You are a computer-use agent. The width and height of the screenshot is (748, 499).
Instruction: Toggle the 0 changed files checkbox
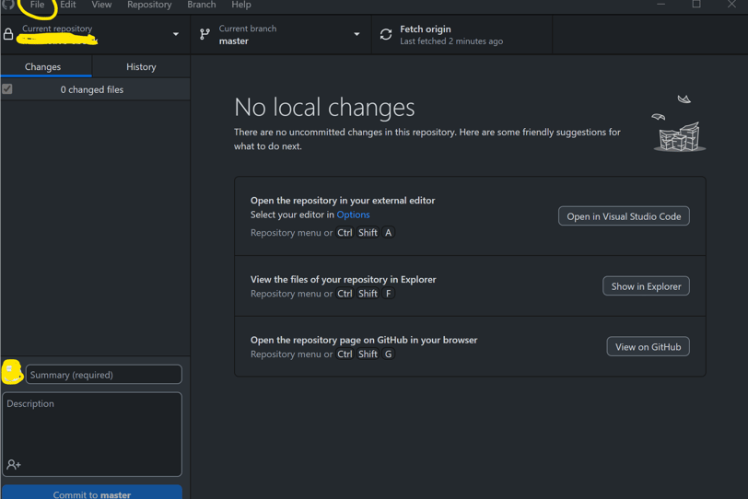pyautogui.click(x=7, y=89)
